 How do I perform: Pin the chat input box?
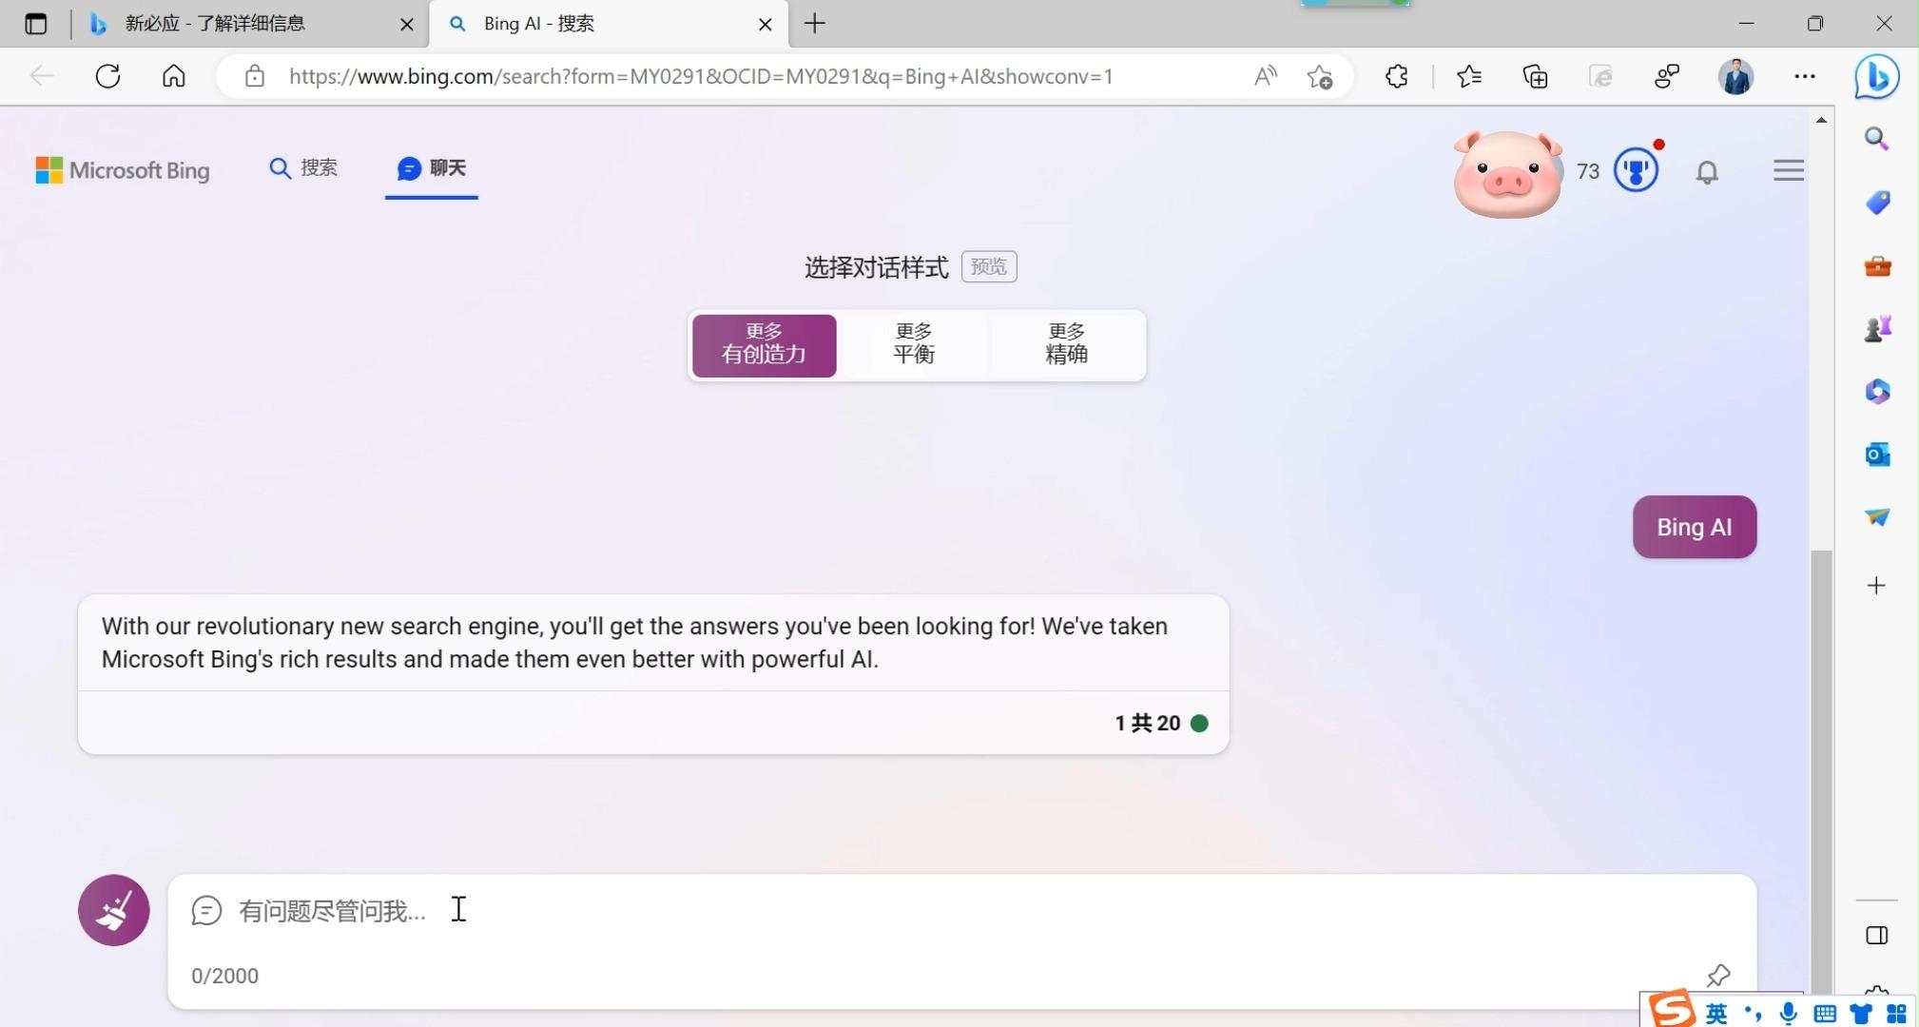point(1718,976)
